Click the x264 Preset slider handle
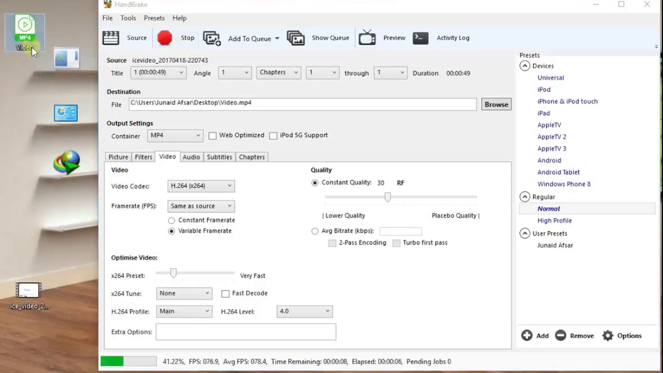663x373 pixels. pos(174,273)
